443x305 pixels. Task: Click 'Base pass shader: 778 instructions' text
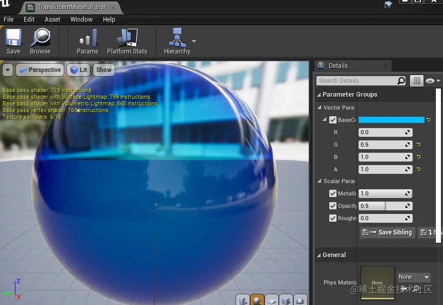pyautogui.click(x=47, y=90)
